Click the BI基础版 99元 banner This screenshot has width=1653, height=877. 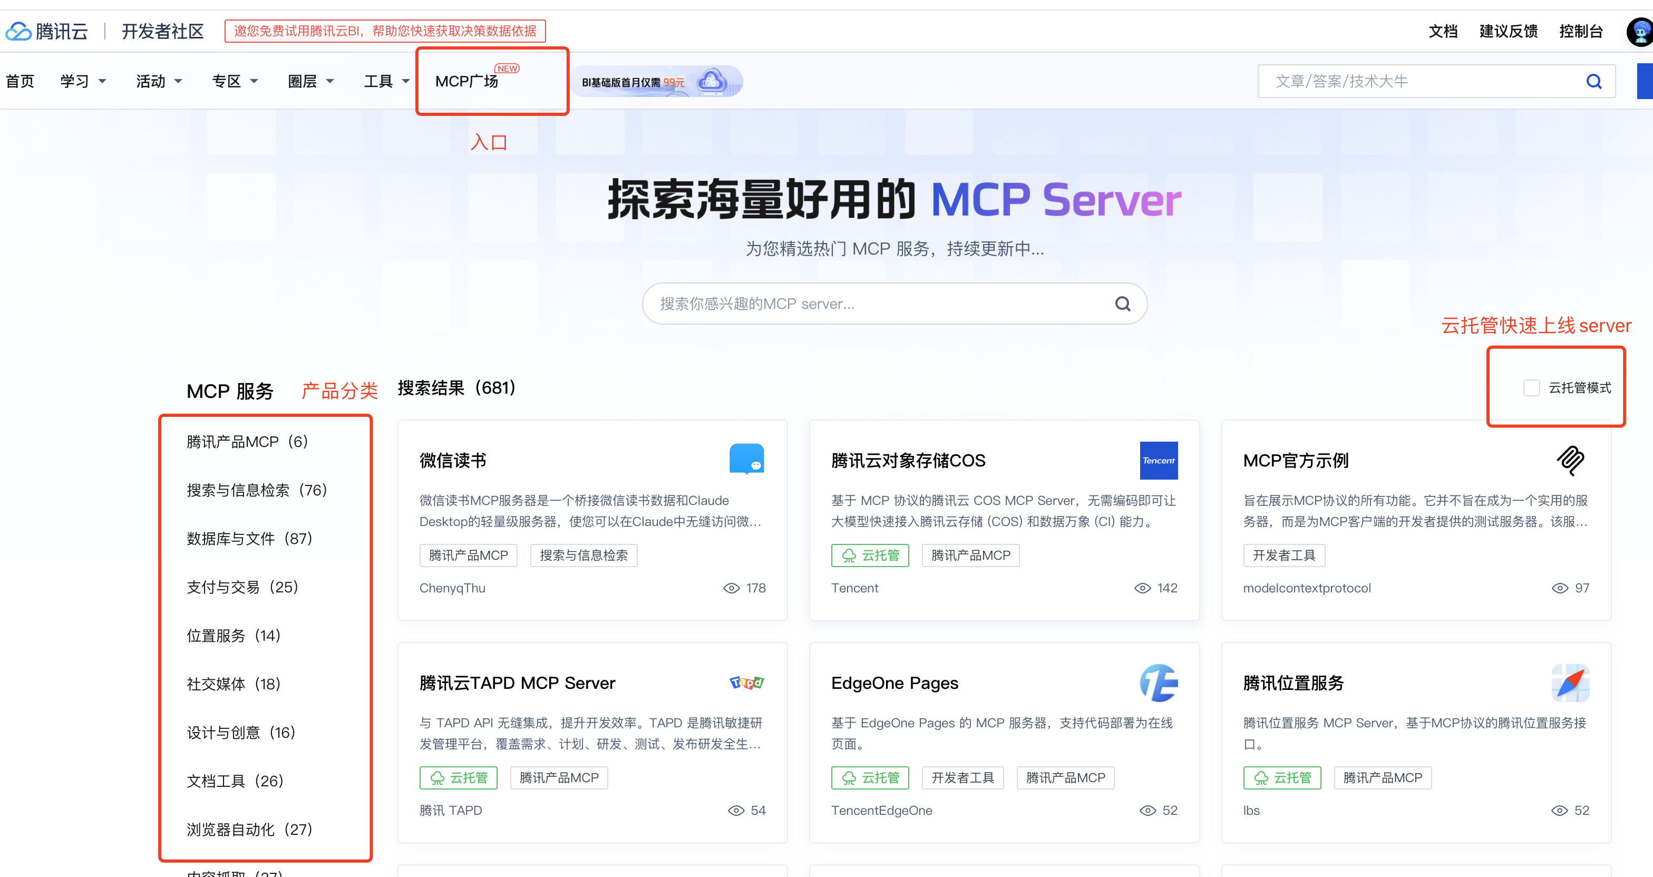(x=656, y=82)
